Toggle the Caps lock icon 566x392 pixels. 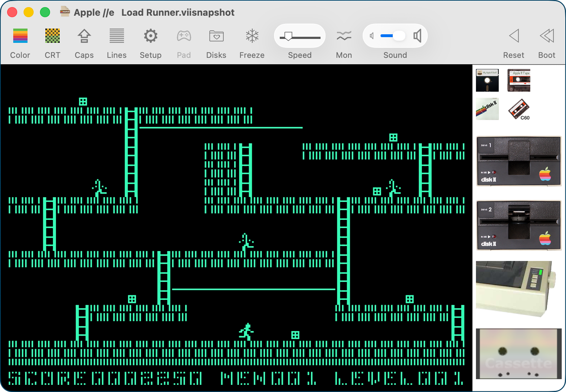point(84,36)
